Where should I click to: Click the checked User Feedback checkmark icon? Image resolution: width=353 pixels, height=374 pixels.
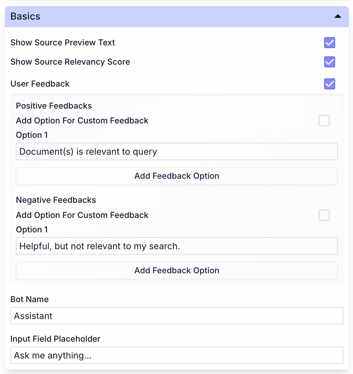tap(329, 84)
